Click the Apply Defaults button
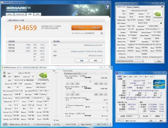168x128 pixels. [86, 124]
